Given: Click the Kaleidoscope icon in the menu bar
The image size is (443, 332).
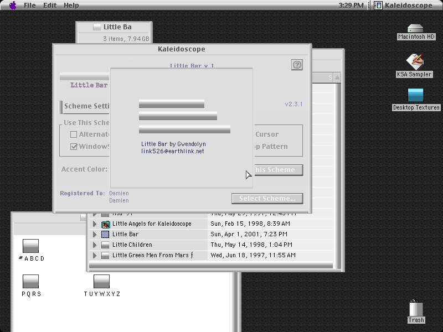Looking at the screenshot, I should [378, 5].
